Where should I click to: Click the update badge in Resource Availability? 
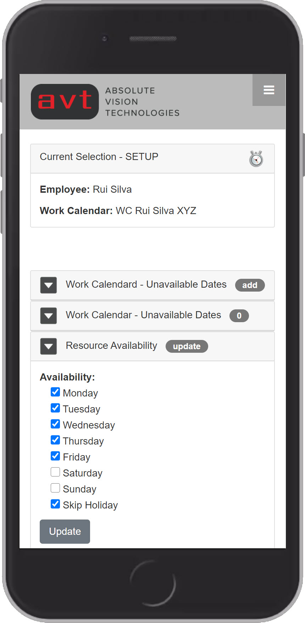point(187,346)
